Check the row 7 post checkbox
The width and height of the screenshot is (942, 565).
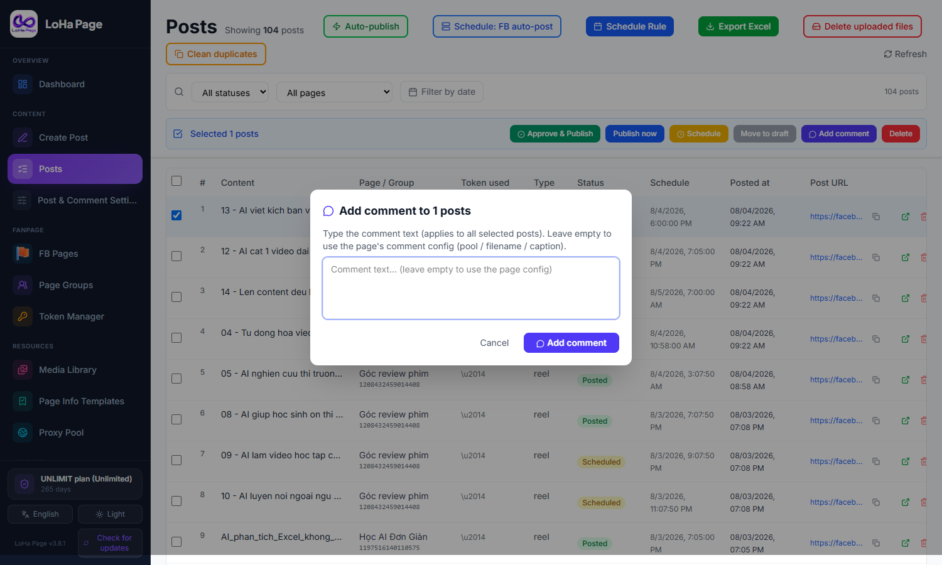(x=176, y=460)
